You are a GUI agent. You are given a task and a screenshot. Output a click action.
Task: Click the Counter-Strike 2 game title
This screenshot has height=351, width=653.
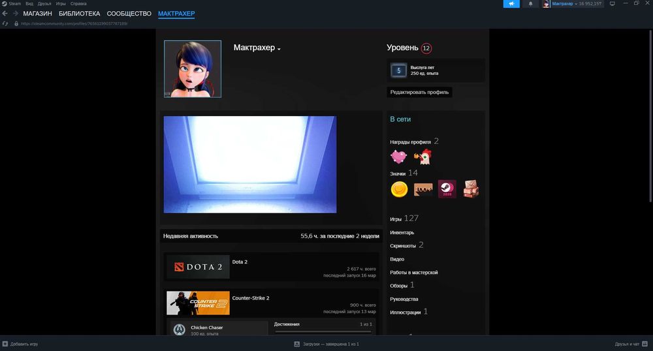[250, 298]
